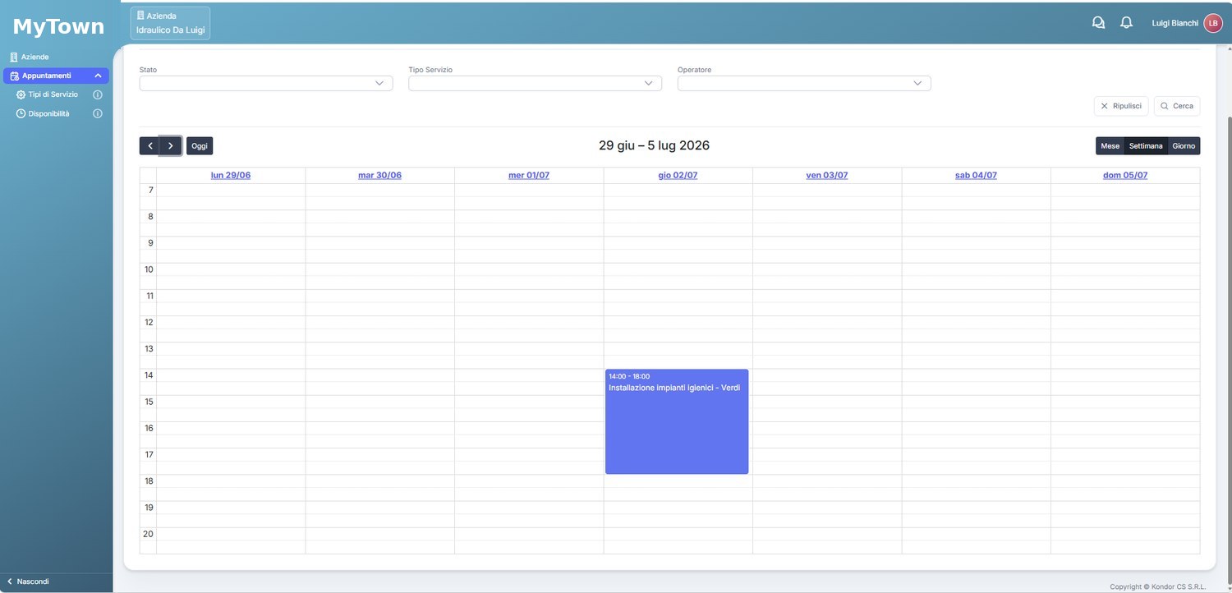Open the chat messages icon
Image resolution: width=1232 pixels, height=593 pixels.
pos(1098,23)
